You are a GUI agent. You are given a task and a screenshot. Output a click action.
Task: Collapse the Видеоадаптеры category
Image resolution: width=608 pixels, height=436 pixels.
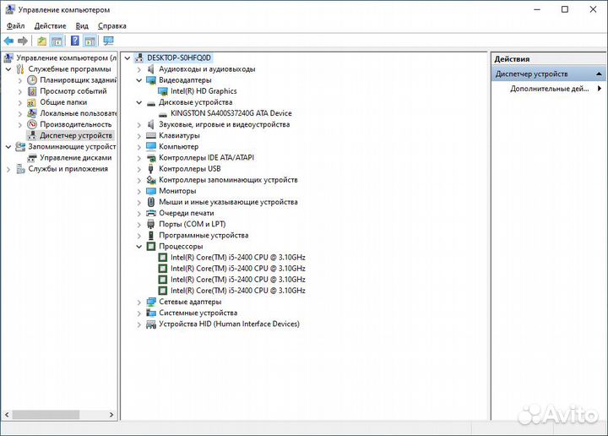(138, 80)
